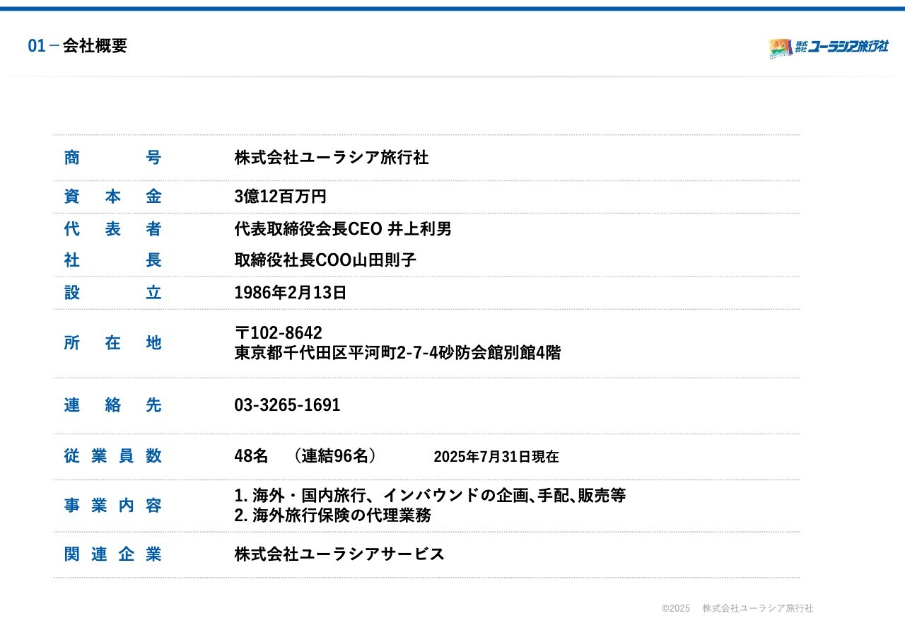Click business item 1 about 海外・国内旅行

click(x=430, y=496)
